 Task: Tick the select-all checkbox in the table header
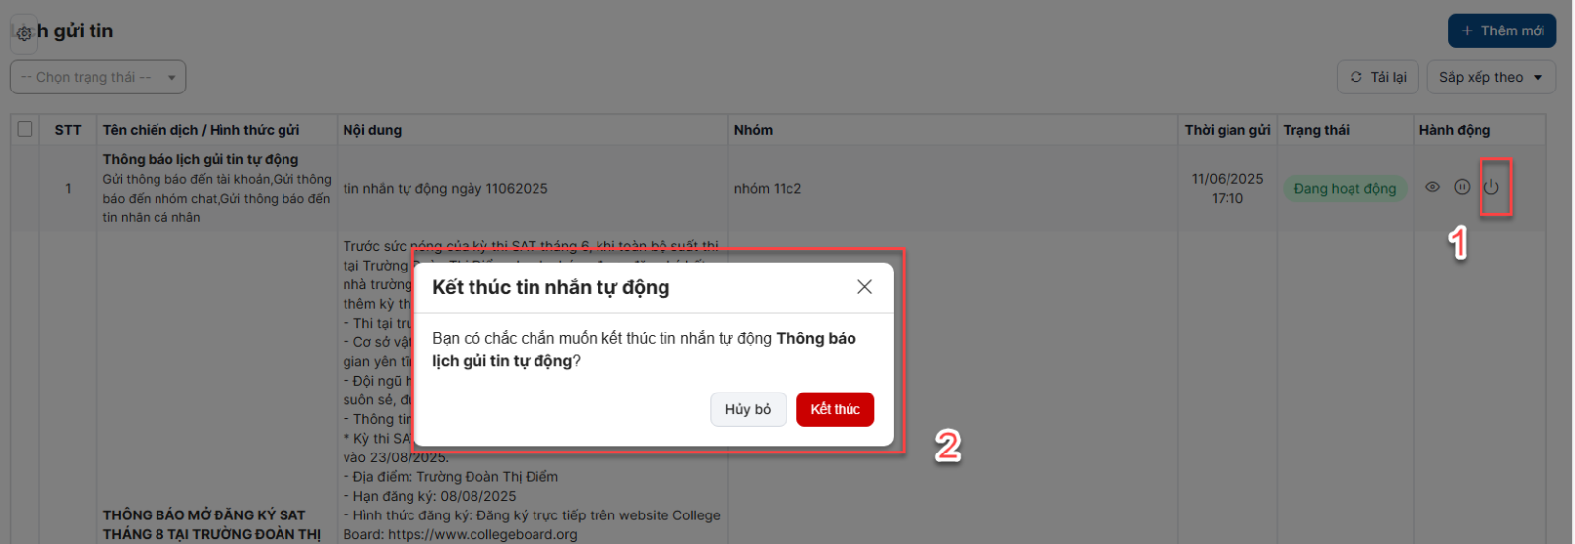coord(26,129)
